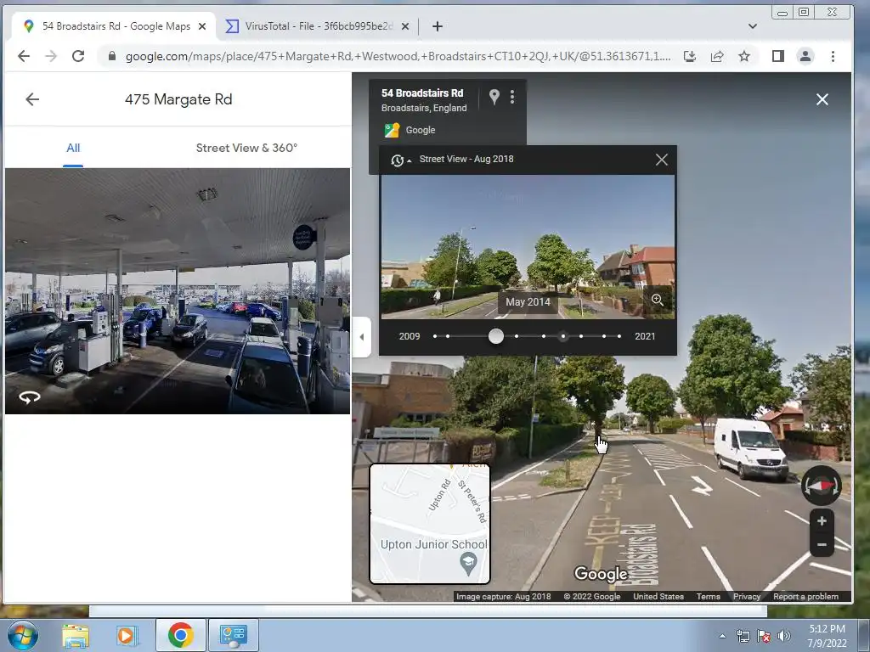This screenshot has width=870, height=652.
Task: Click Report a problem link
Action: point(805,597)
